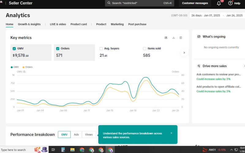Image resolution: width=245 pixels, height=153 pixels.
Task: Go to the Product card tab
Action: tap(79, 24)
